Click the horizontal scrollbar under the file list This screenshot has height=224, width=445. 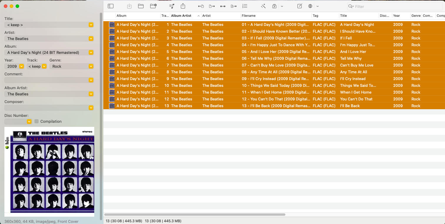pos(195,215)
